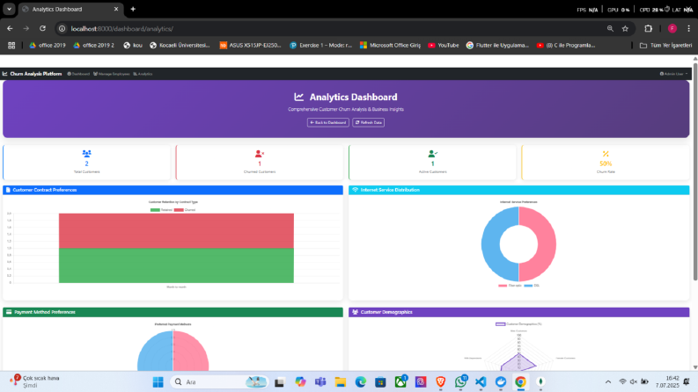This screenshot has width=698, height=392.
Task: Open the Tüm Yer İşaretleri bookmarks folder
Action: (x=666, y=46)
